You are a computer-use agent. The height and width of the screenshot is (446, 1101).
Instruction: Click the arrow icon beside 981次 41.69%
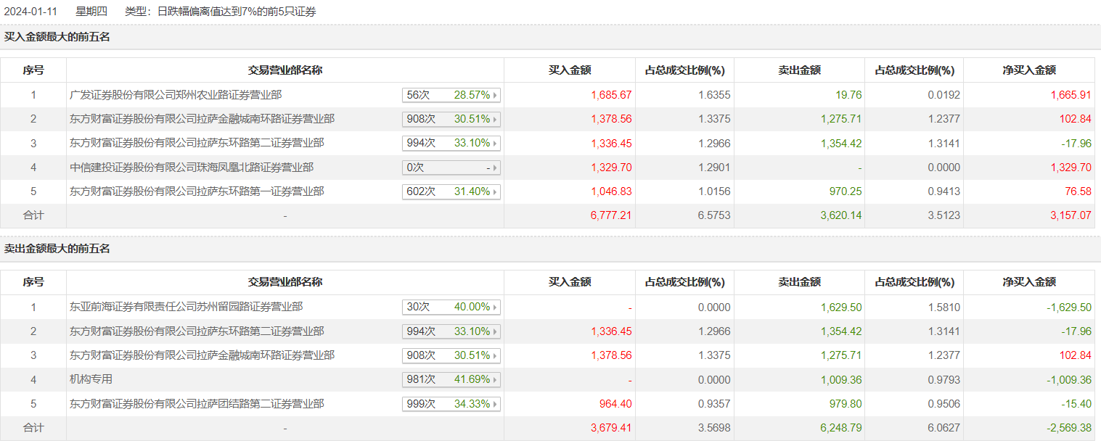(496, 380)
